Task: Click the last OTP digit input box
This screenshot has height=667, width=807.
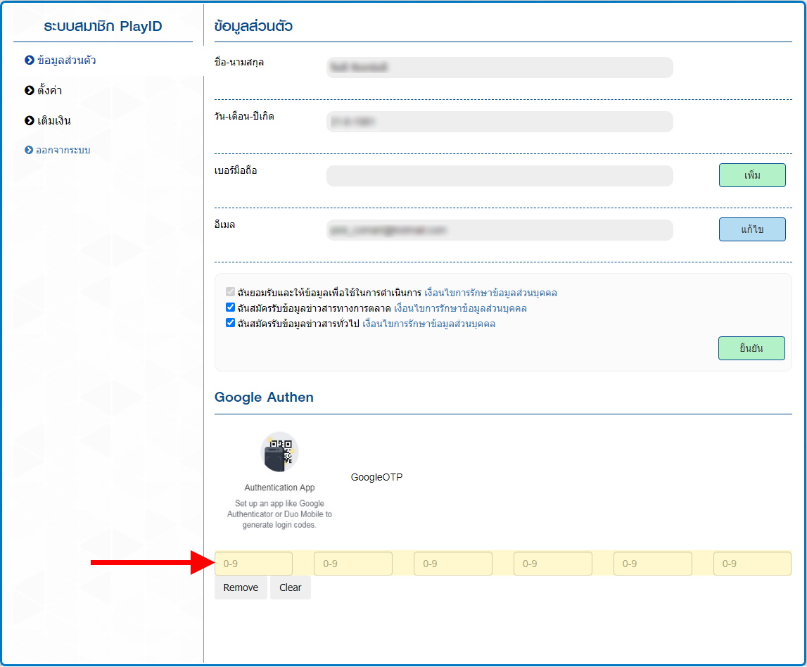Action: [x=751, y=564]
